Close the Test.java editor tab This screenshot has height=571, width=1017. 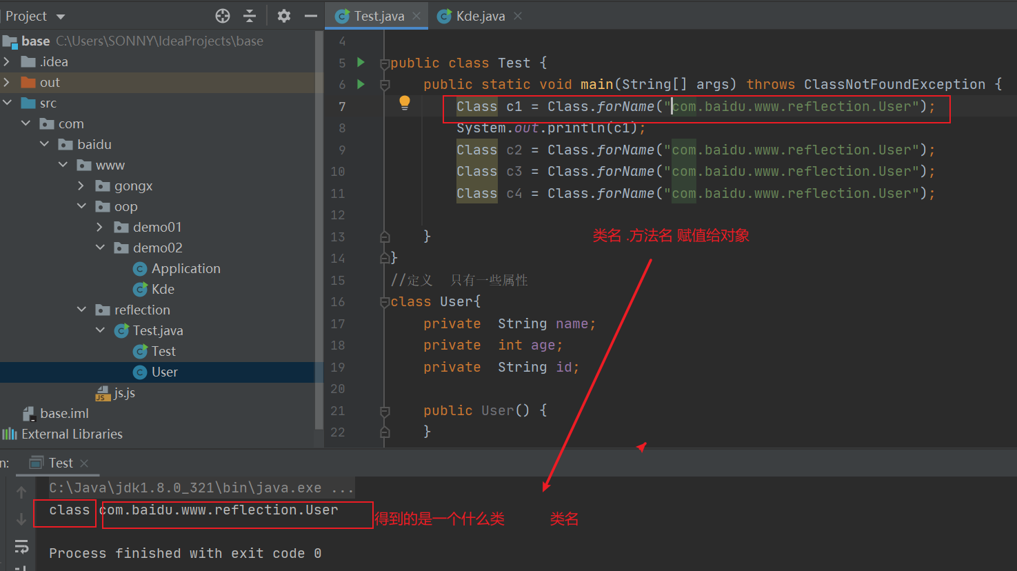(x=416, y=16)
